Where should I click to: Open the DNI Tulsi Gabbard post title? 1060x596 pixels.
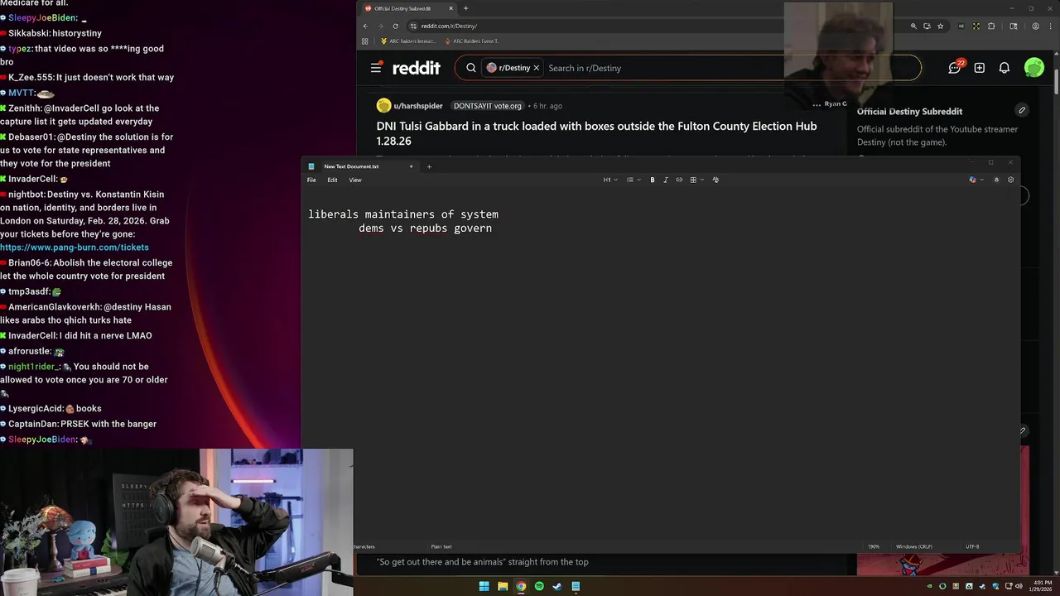(596, 133)
